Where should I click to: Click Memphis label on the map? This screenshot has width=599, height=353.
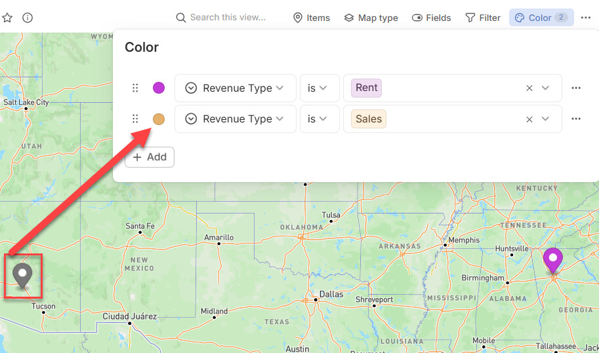tap(464, 240)
